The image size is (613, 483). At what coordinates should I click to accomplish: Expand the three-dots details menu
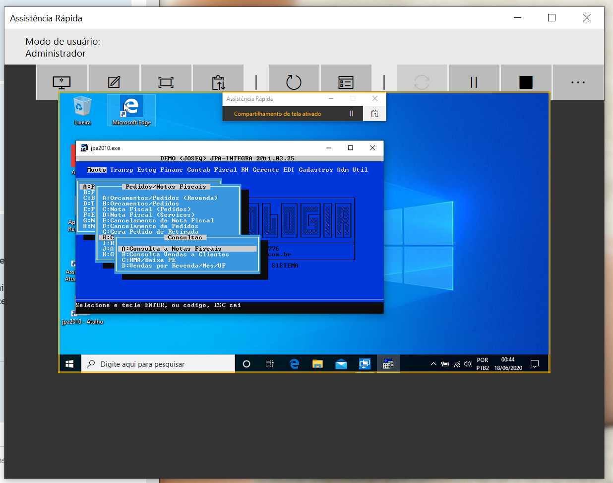578,82
